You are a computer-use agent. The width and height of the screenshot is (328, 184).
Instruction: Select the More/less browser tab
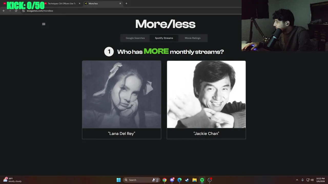(103, 4)
